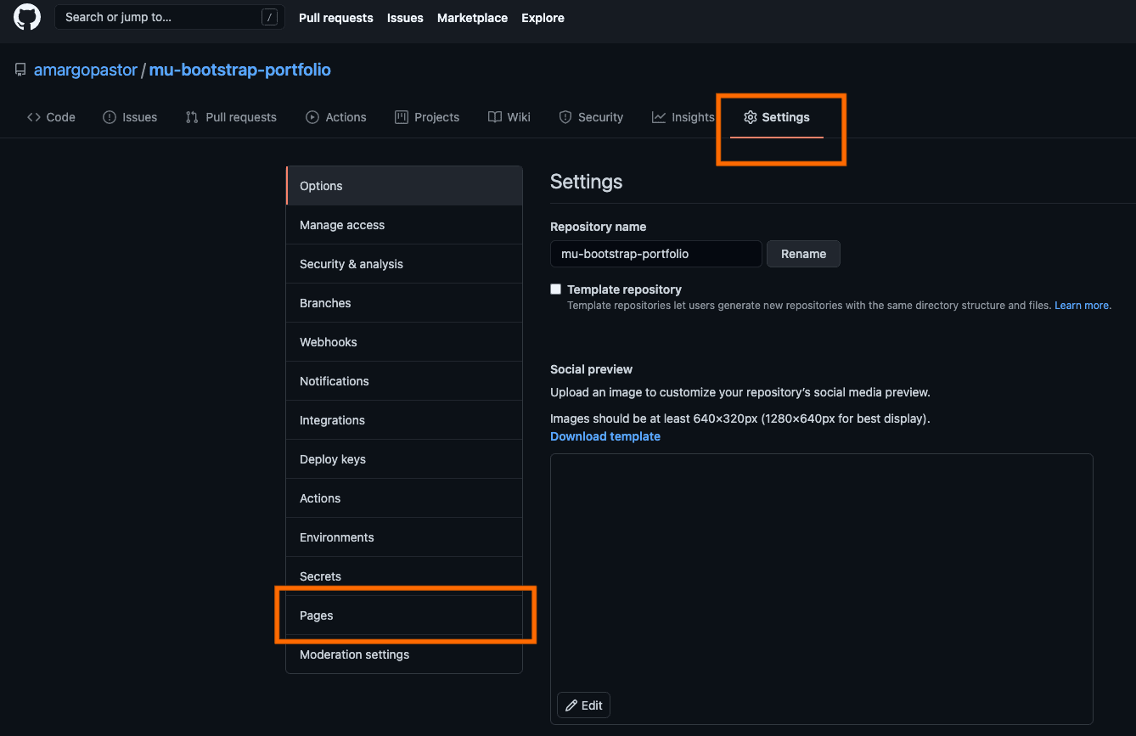Open the mu-bootstrap-portfolio repository link
This screenshot has width=1136, height=736.
coord(240,70)
